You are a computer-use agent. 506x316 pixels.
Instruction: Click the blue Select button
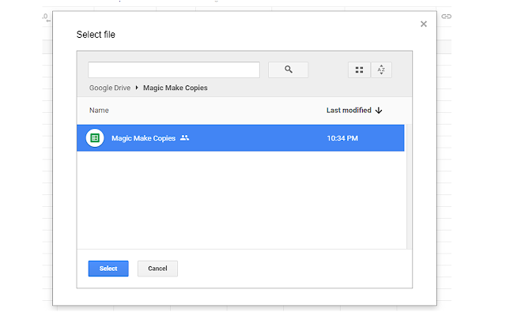108,269
